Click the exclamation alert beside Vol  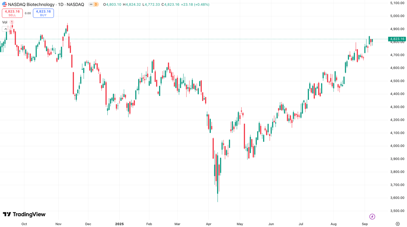pyautogui.click(x=12, y=22)
